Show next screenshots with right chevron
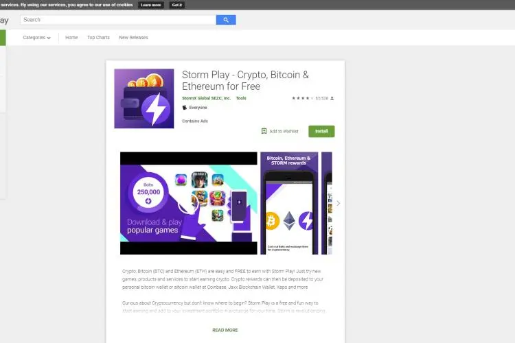Viewport: 515px width, 343px height. [339, 203]
